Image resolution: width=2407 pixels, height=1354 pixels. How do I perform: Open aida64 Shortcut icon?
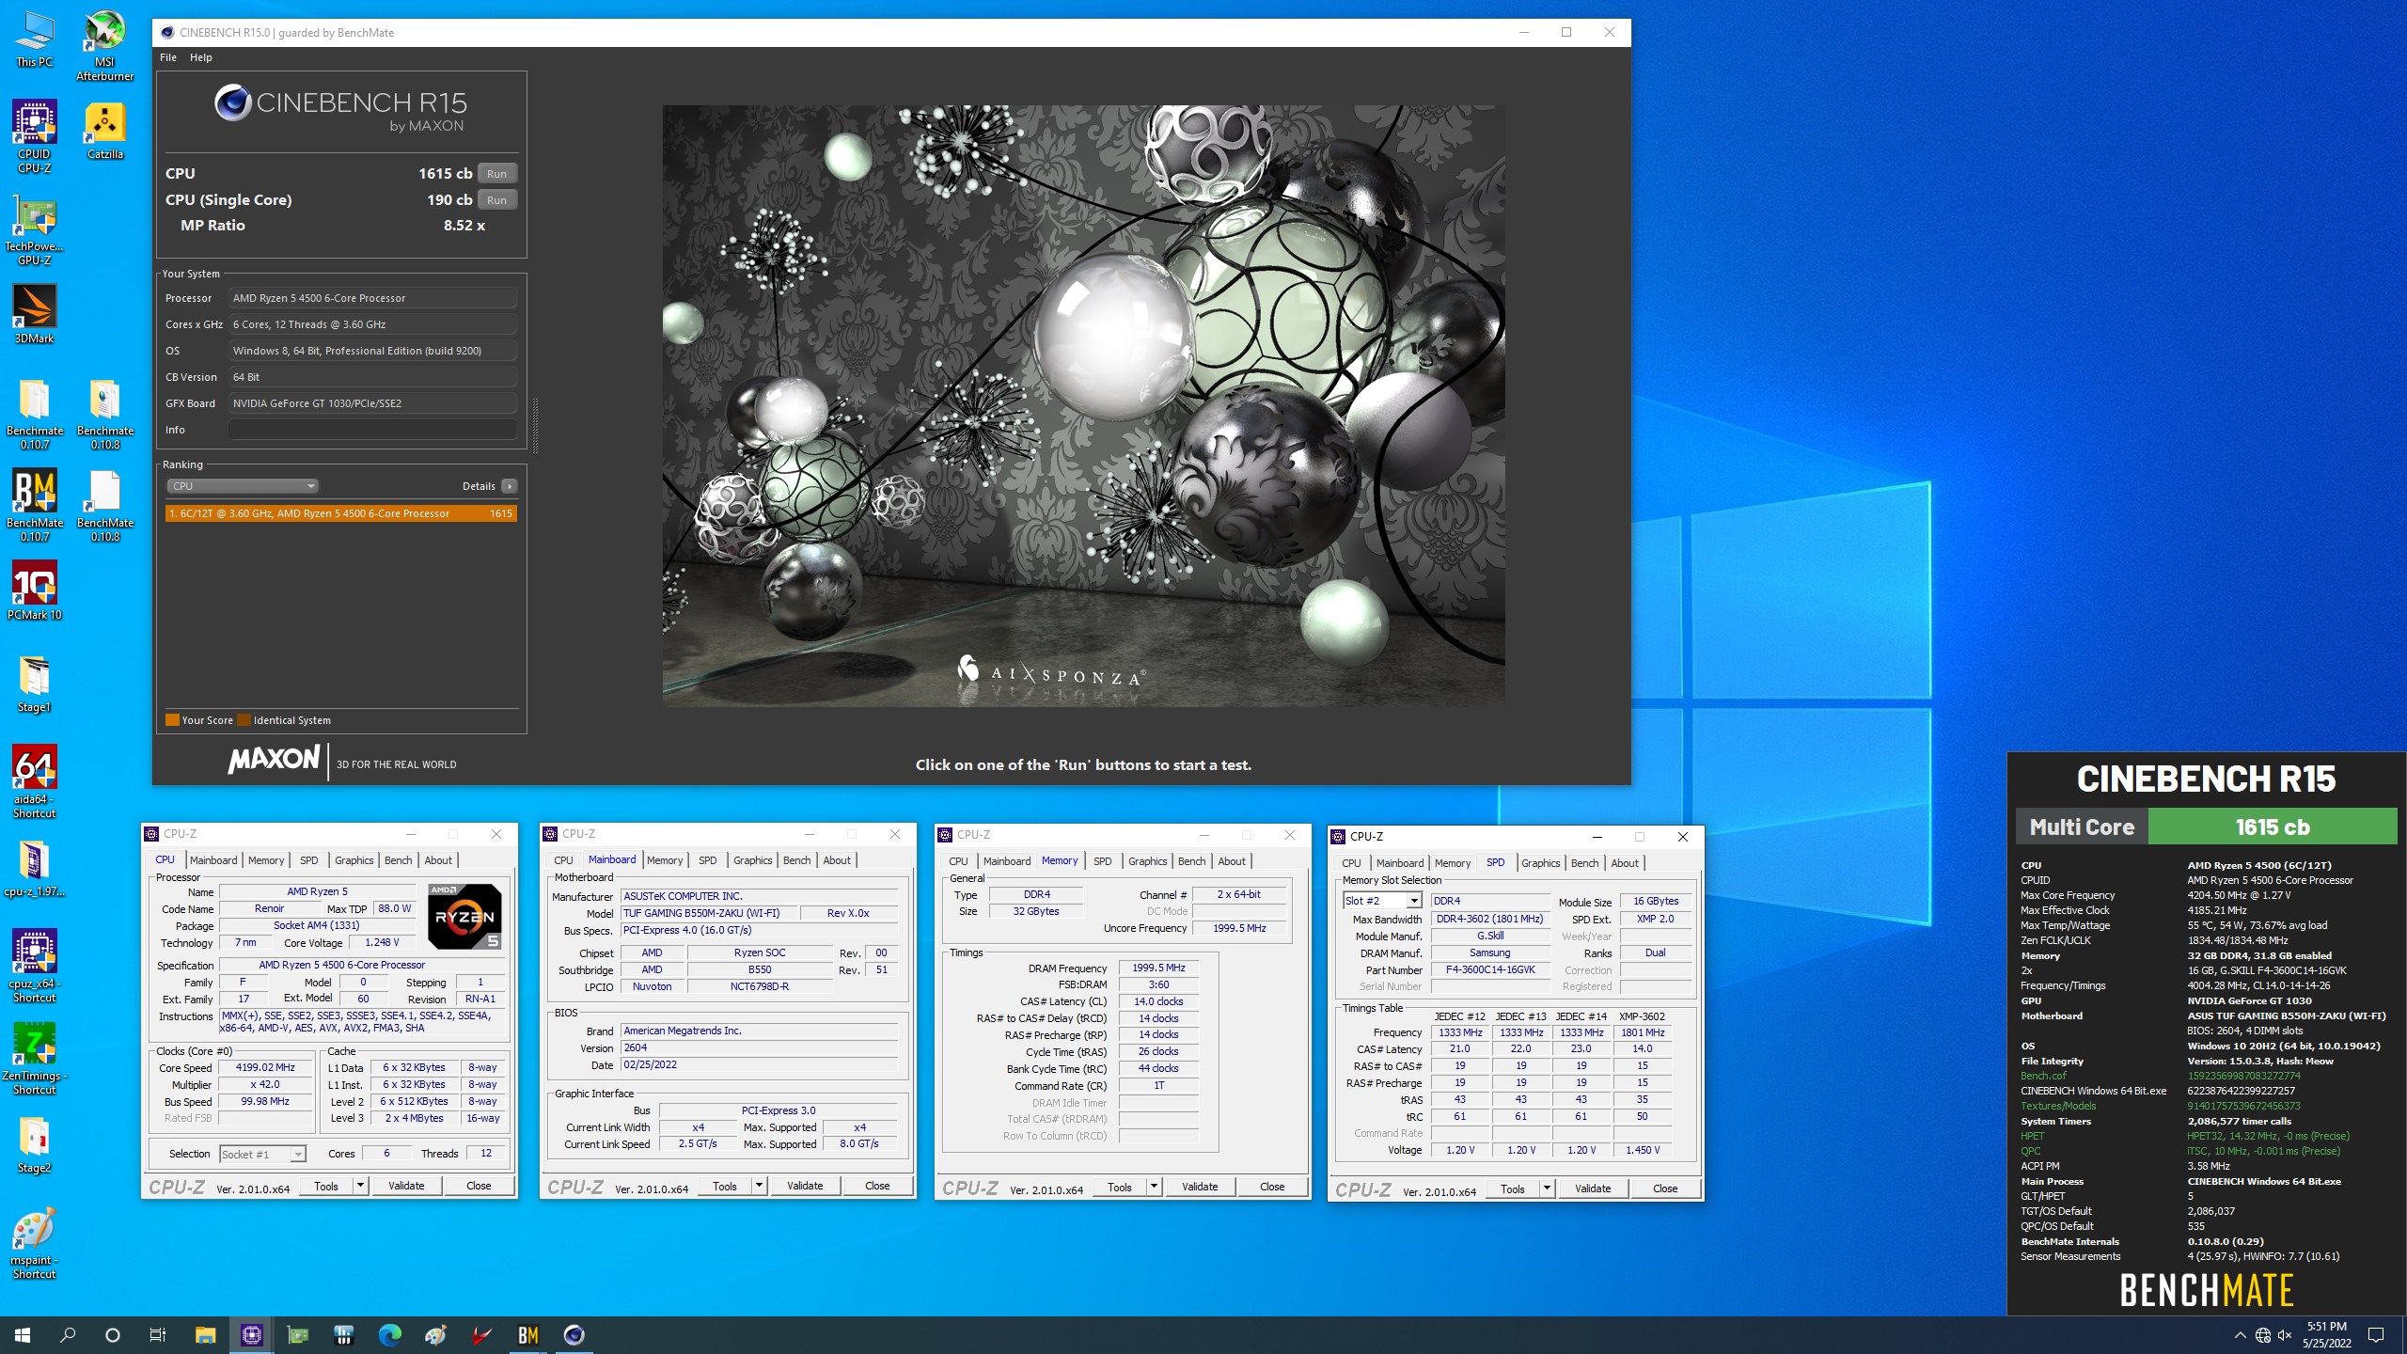tap(35, 781)
